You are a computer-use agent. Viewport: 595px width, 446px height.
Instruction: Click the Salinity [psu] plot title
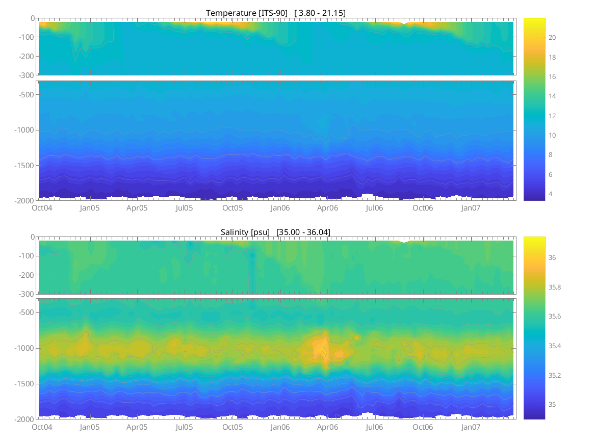(275, 232)
